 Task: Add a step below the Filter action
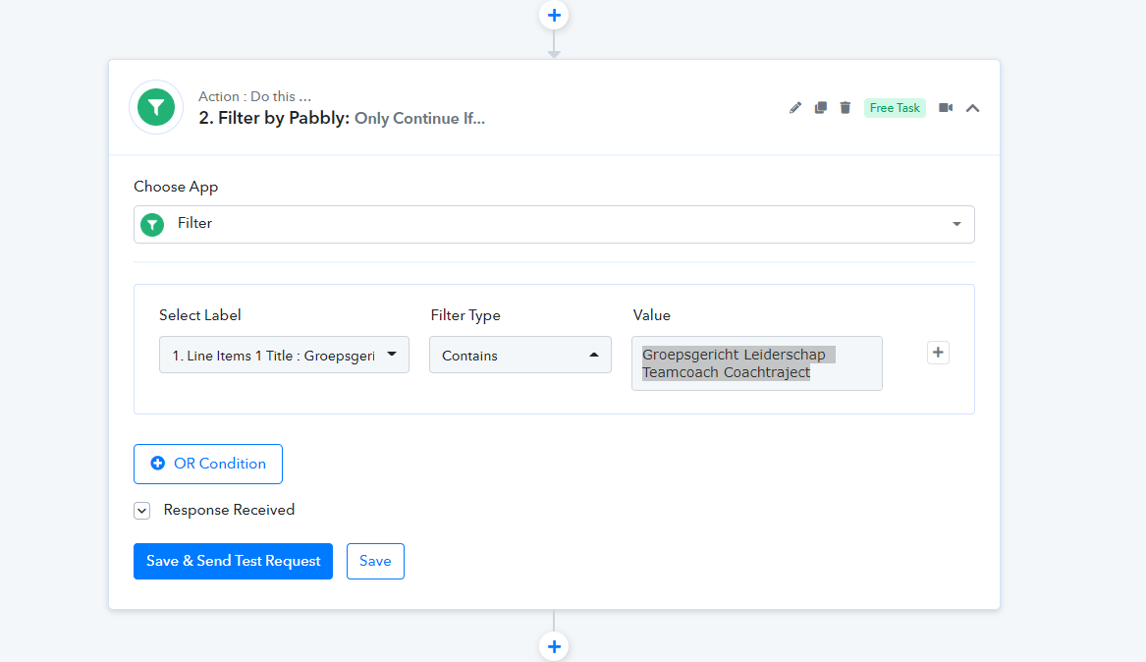[554, 646]
